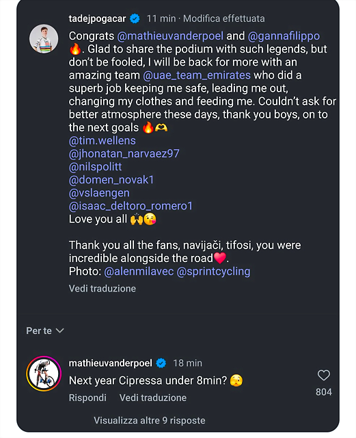Expand Visualizza altre 9 risposte

coord(150,420)
